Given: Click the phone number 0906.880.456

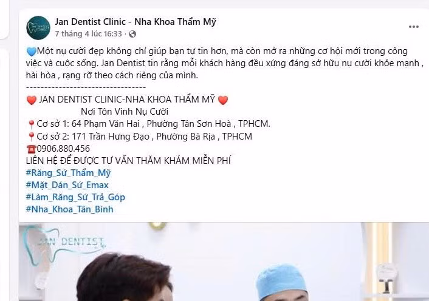Looking at the screenshot, I should [63, 149].
